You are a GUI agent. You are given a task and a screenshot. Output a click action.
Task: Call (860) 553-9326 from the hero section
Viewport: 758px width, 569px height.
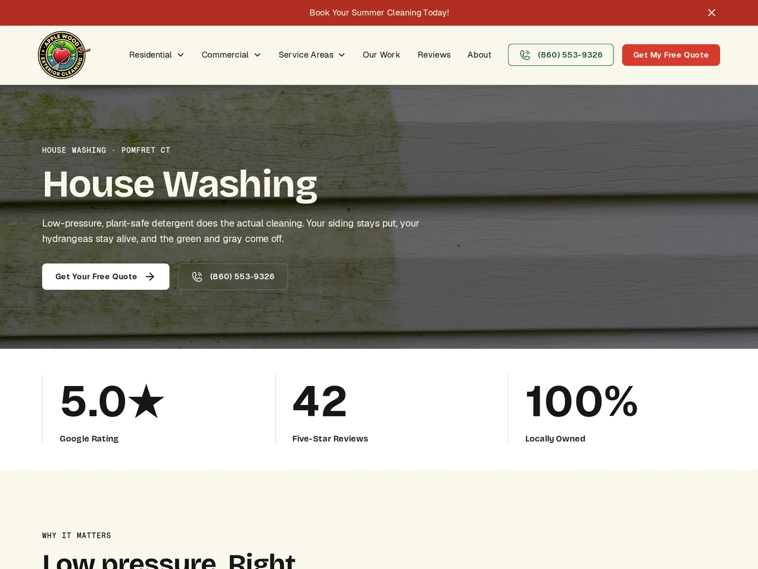coord(233,276)
